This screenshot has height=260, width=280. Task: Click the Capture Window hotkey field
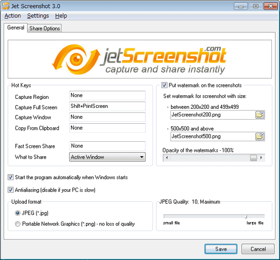coord(107,117)
